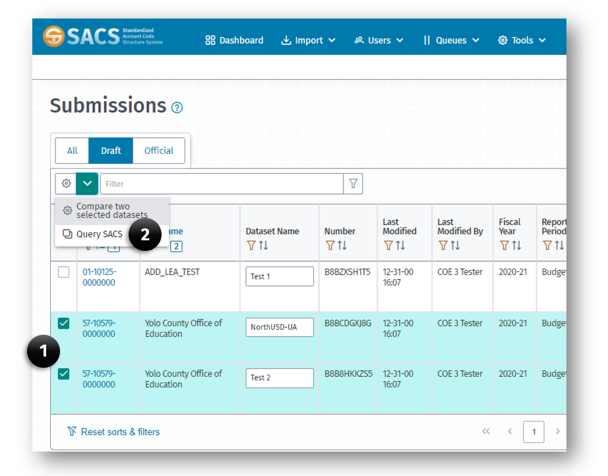Image resolution: width=608 pixels, height=476 pixels.
Task: Uncheck the Test 2 dataset row checkbox
Action: (x=63, y=374)
